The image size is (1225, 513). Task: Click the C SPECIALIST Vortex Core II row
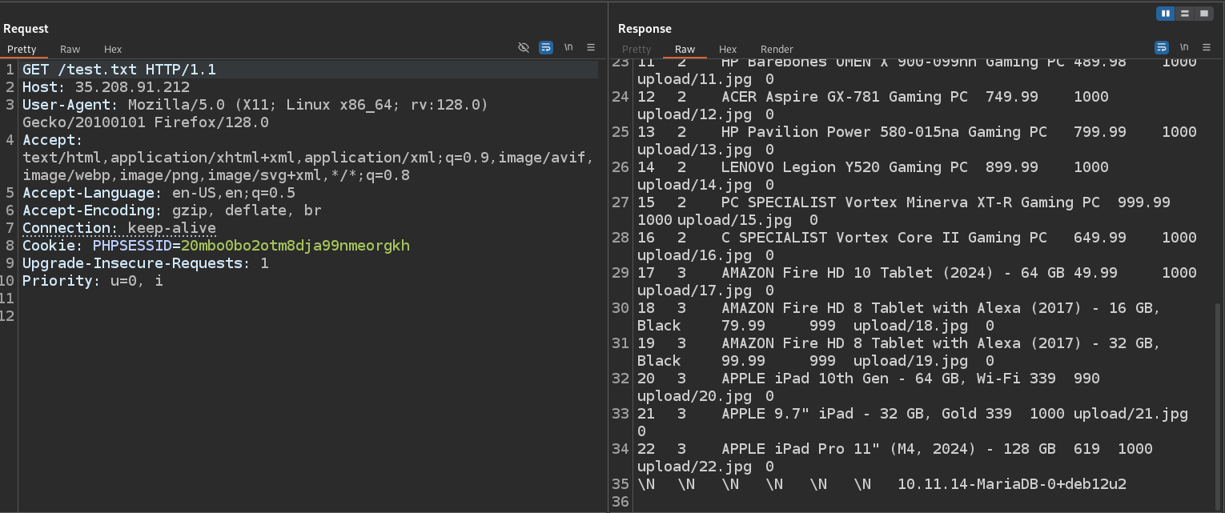(x=917, y=246)
